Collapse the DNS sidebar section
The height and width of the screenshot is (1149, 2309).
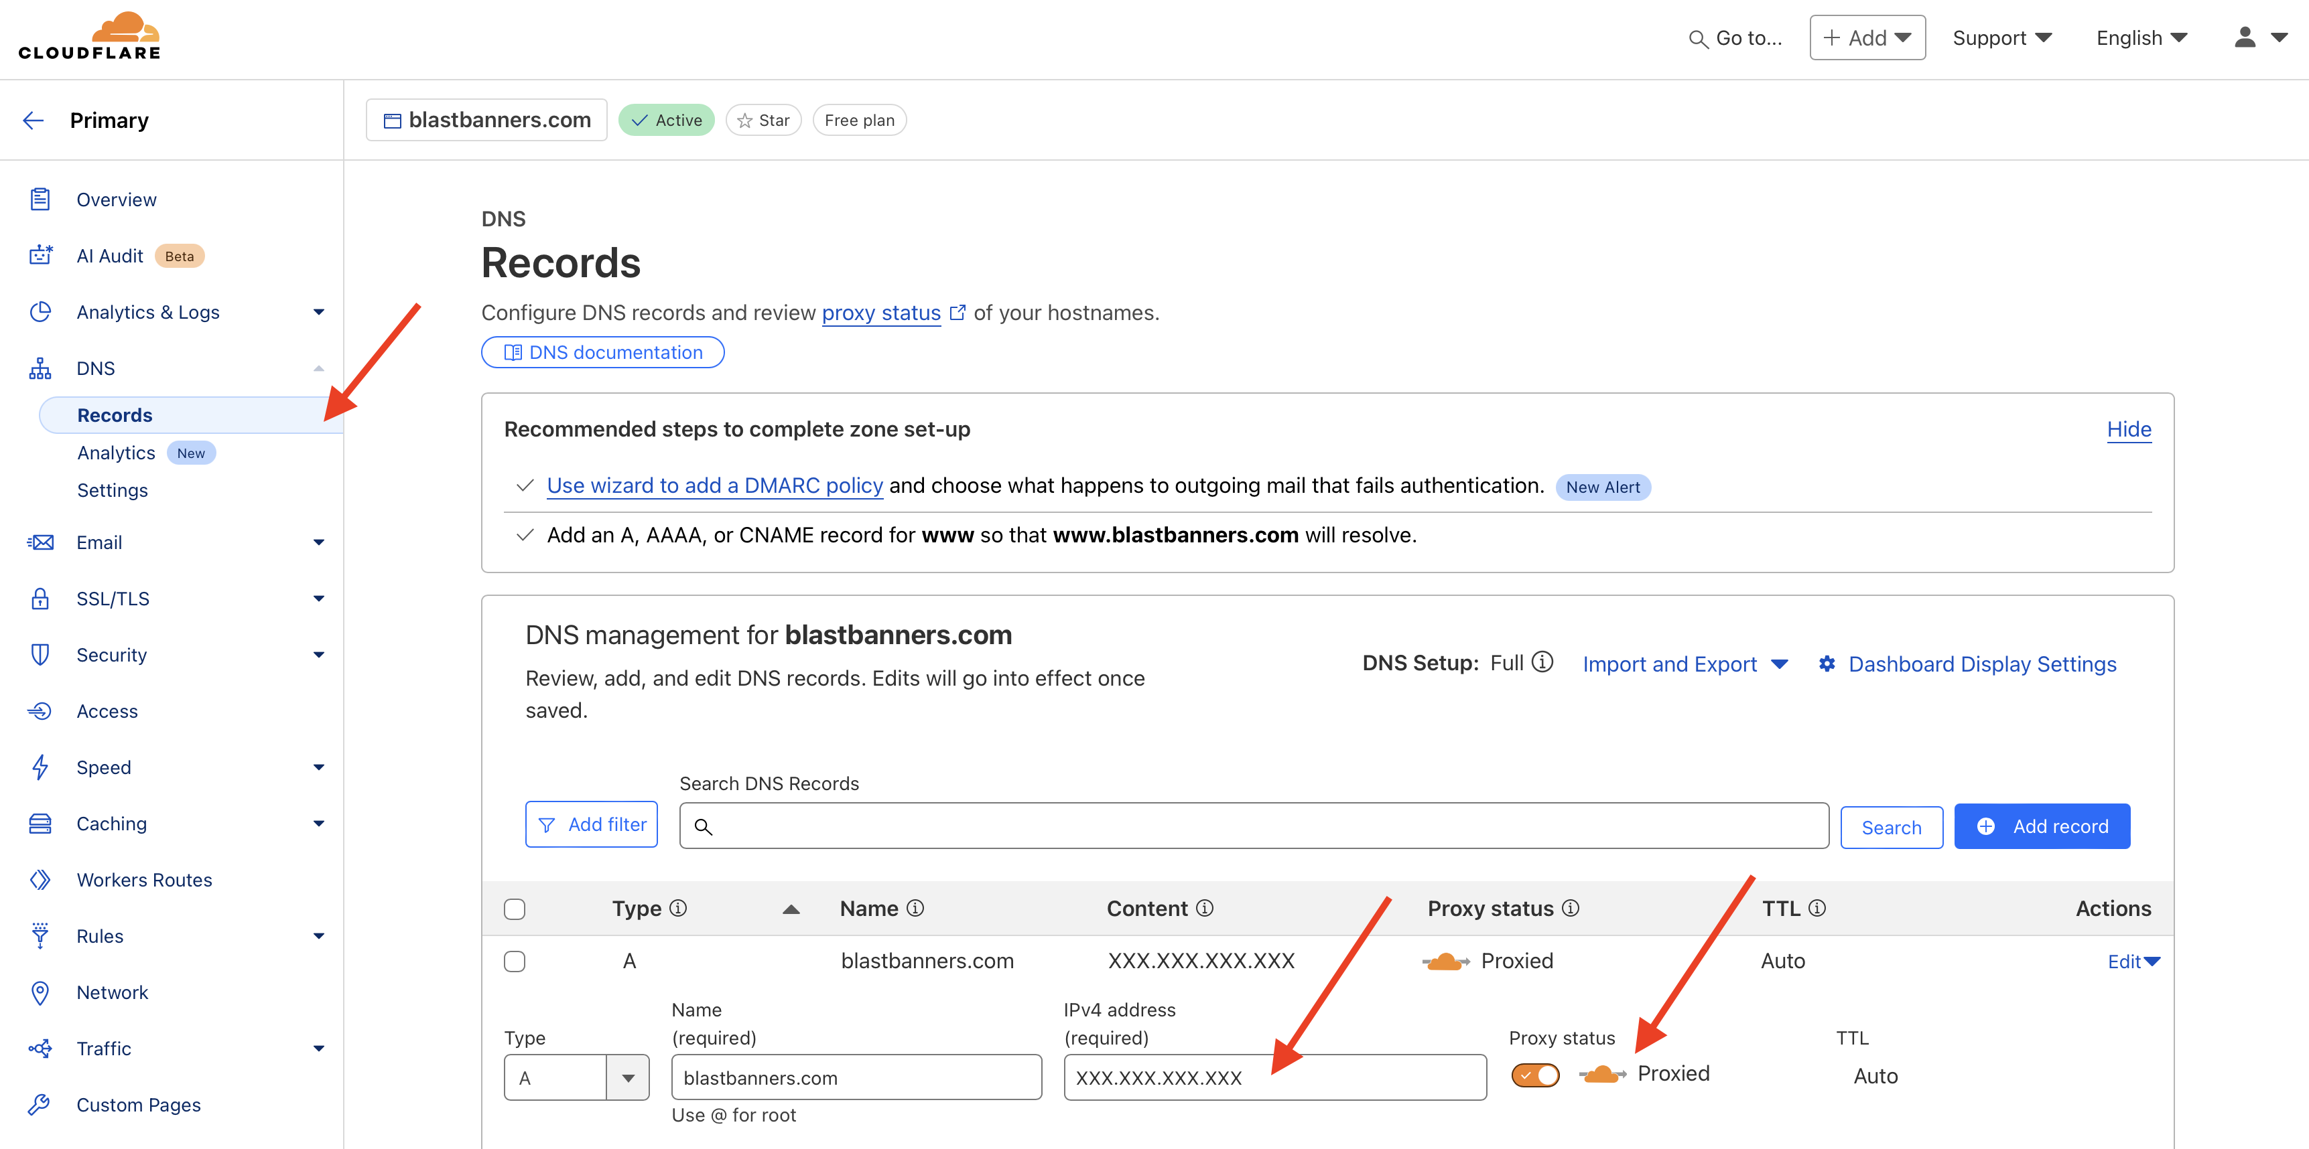tap(318, 368)
